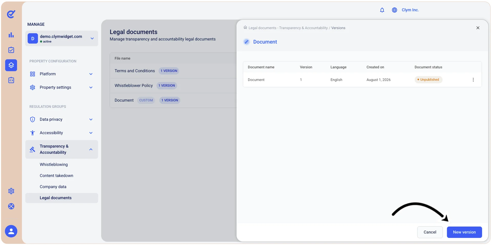This screenshot has width=492, height=245.
Task: Expand the Platform chevron
Action: pos(91,74)
